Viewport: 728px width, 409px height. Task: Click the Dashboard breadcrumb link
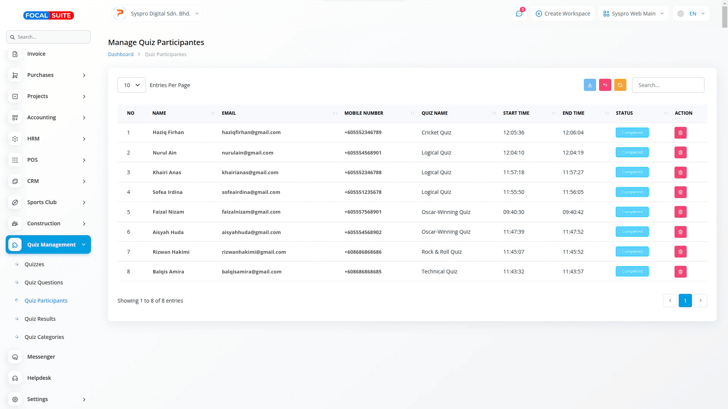pos(121,54)
